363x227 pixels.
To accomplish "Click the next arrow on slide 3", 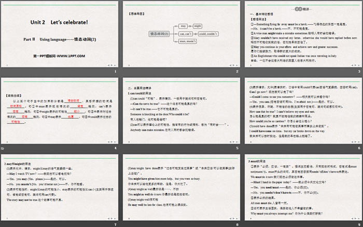I will pyautogui.click(x=355, y=65).
